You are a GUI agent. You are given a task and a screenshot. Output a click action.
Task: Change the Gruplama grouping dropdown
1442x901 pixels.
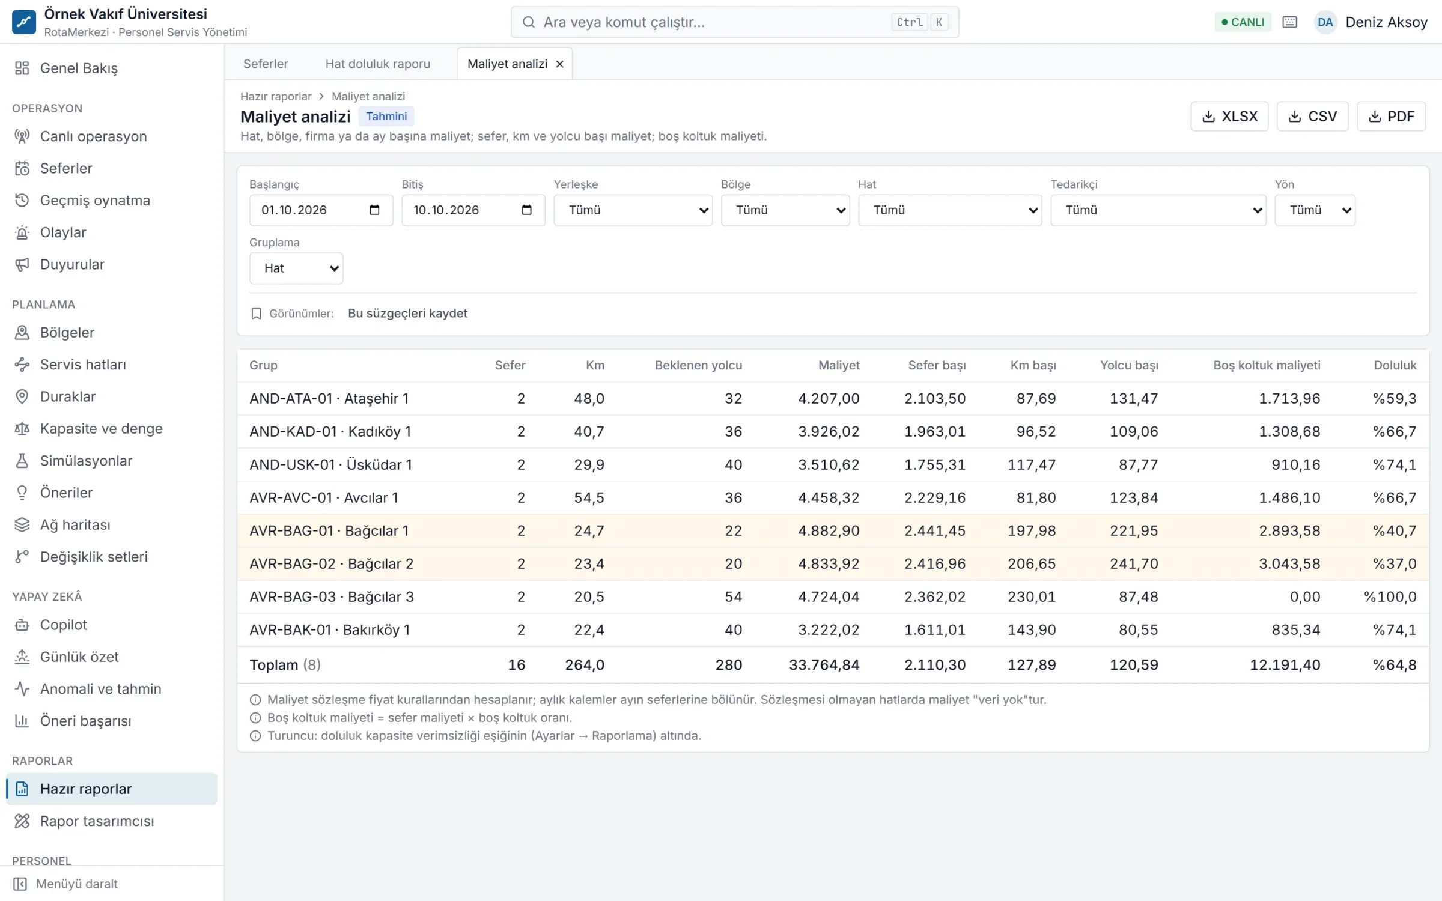tap(296, 268)
